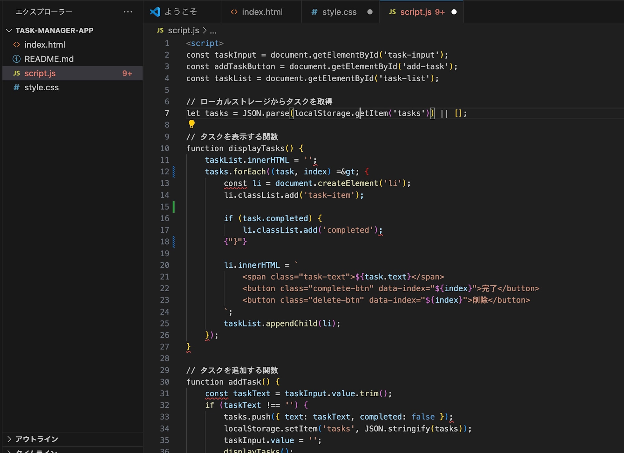
Task: Click 'li.innerHTML' on line 20
Action: [x=252, y=265]
